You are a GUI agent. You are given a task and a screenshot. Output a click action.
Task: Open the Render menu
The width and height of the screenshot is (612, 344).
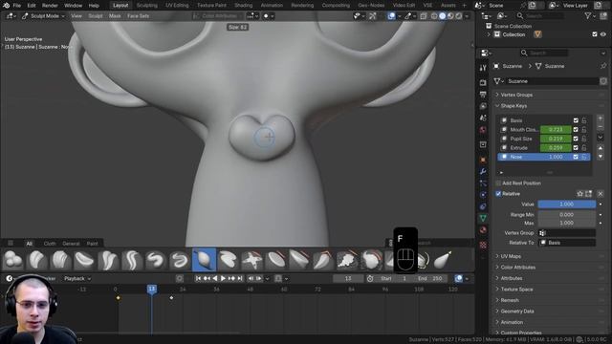point(50,6)
